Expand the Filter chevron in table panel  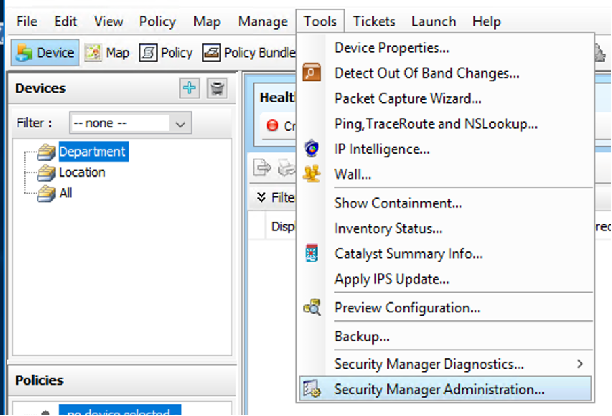261,197
